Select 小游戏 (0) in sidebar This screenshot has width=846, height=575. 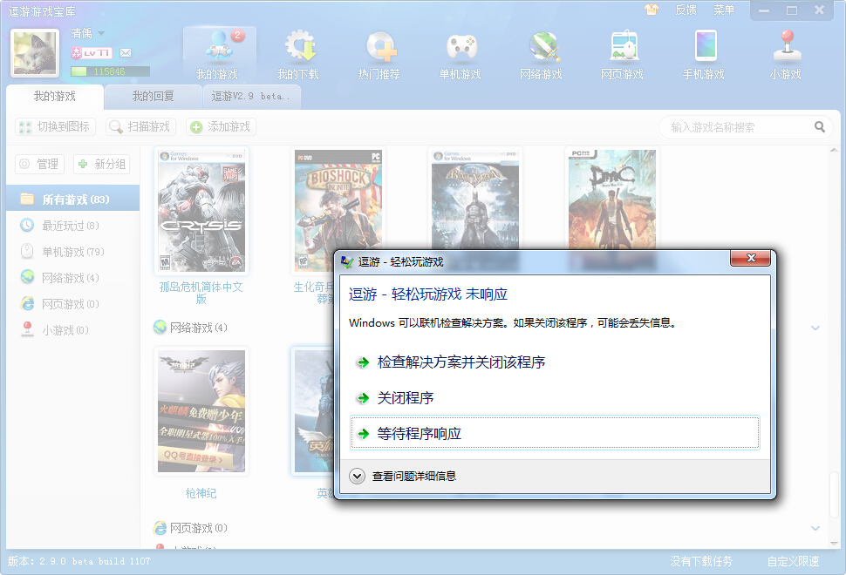pos(73,330)
